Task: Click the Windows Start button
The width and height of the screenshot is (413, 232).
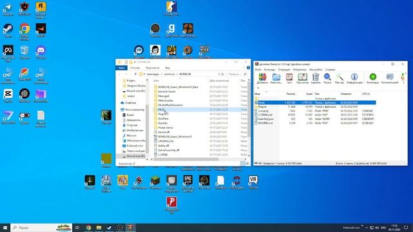Action: click(5, 227)
